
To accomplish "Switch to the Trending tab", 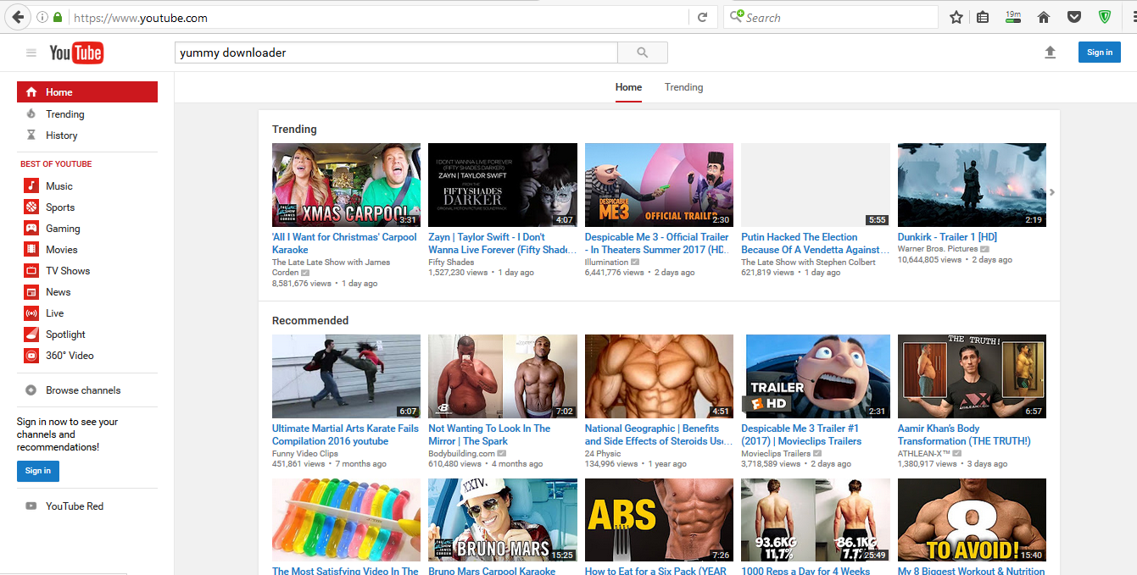I will (683, 87).
